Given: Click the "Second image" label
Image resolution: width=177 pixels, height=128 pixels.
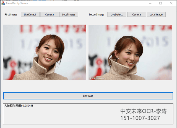Looking at the screenshot, I should 97,15.
